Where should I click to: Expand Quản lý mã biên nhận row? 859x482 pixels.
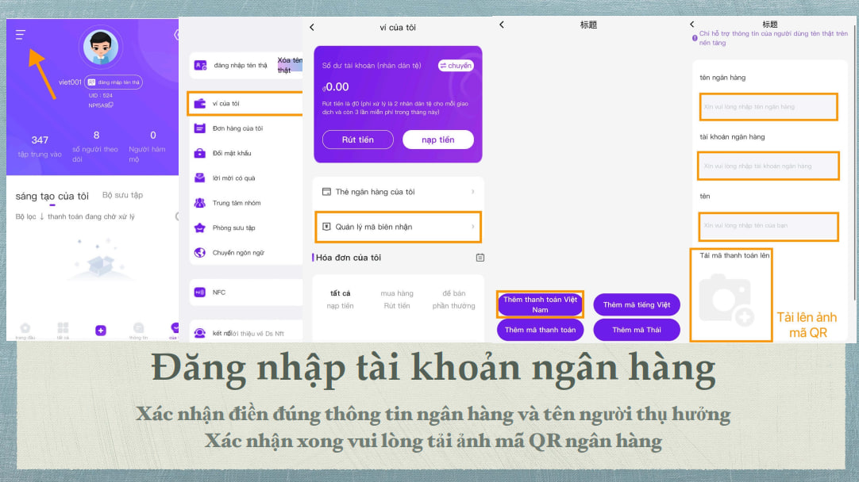[x=398, y=227]
